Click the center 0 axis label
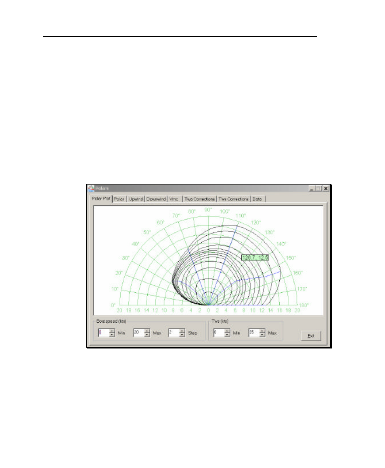Viewport: 385px width, 468px height. (x=209, y=311)
